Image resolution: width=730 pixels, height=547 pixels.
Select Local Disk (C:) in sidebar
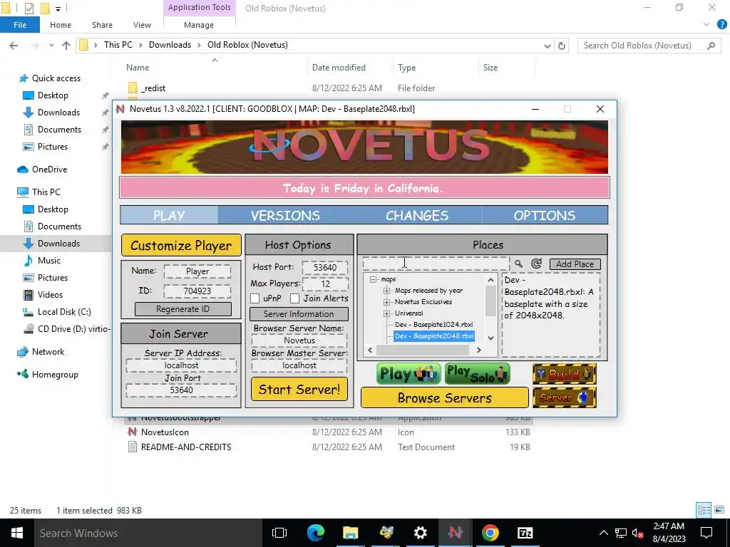coord(64,312)
